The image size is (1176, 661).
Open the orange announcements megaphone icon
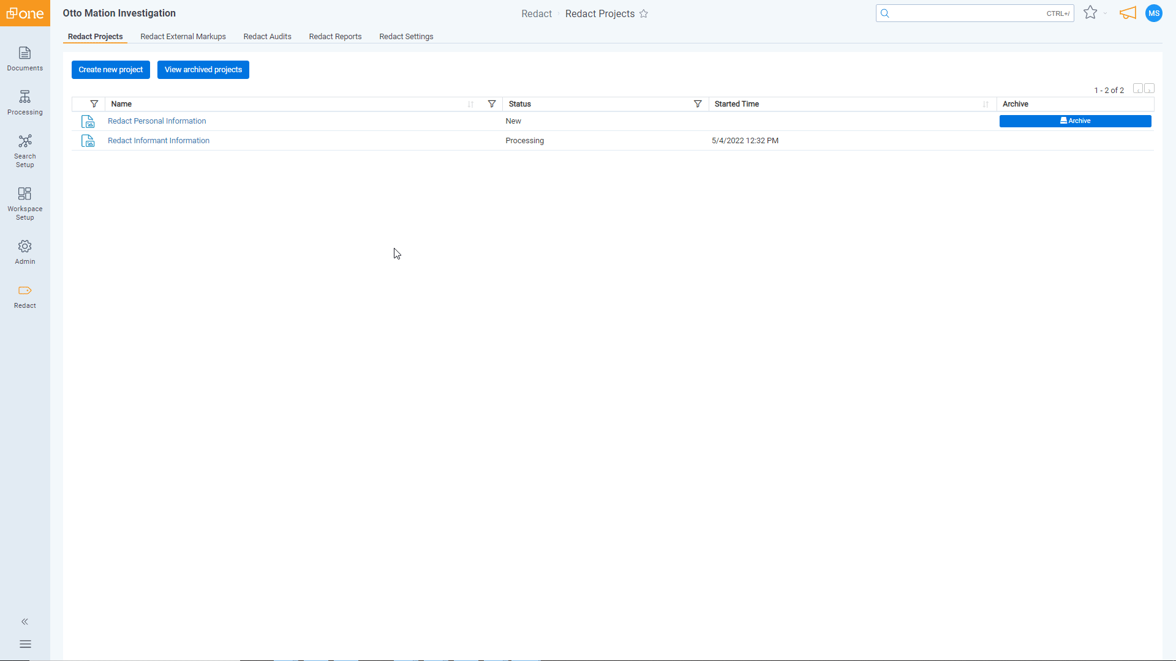point(1128,13)
